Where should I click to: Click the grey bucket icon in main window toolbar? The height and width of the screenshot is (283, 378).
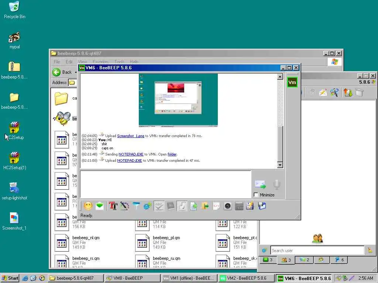coord(359,92)
